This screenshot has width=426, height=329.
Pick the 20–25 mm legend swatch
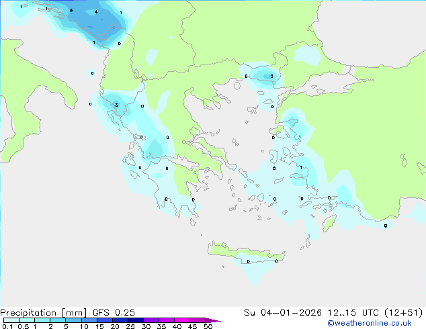point(120,320)
